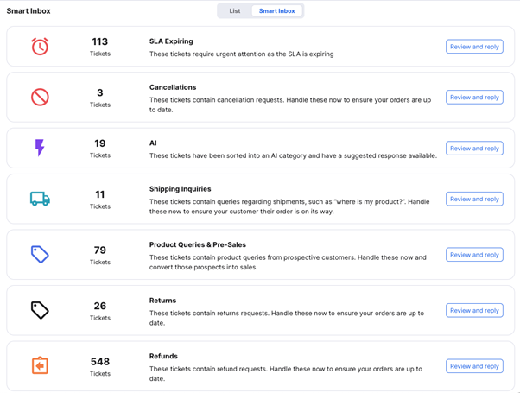Click the Shipping Inquiries heading
Viewport: 520px width, 393px height.
180,188
